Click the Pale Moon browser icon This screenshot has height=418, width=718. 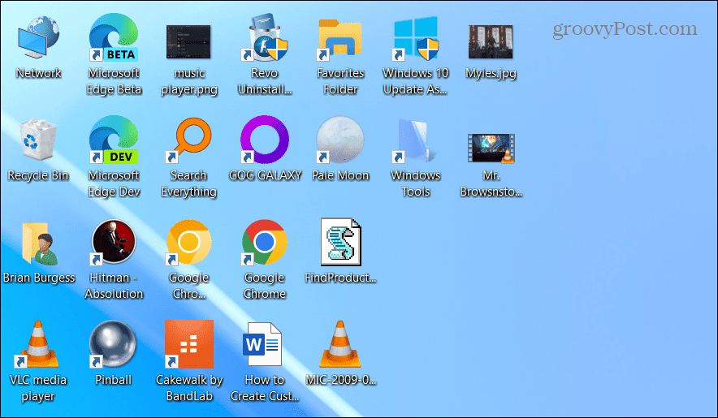[x=340, y=143]
